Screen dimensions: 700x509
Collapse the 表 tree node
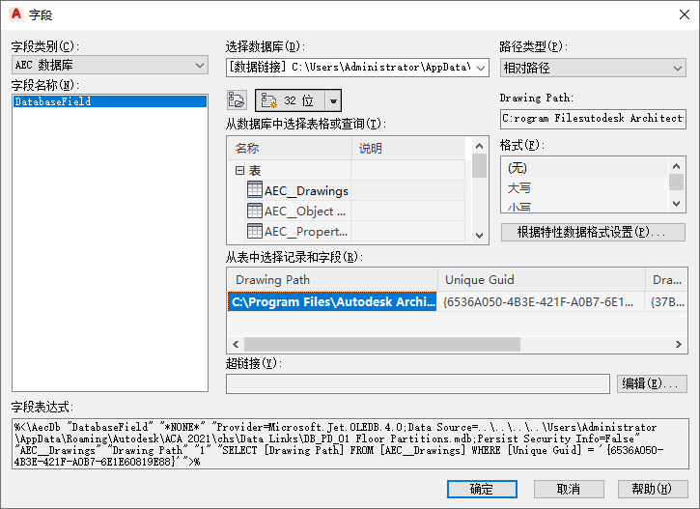coord(239,170)
